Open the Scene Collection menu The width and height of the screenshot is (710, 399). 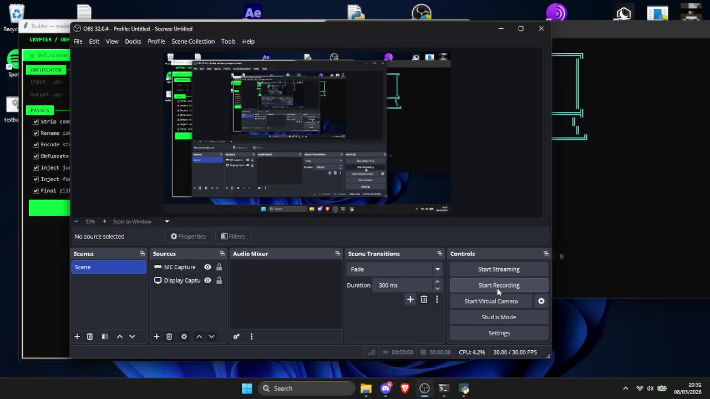(193, 42)
